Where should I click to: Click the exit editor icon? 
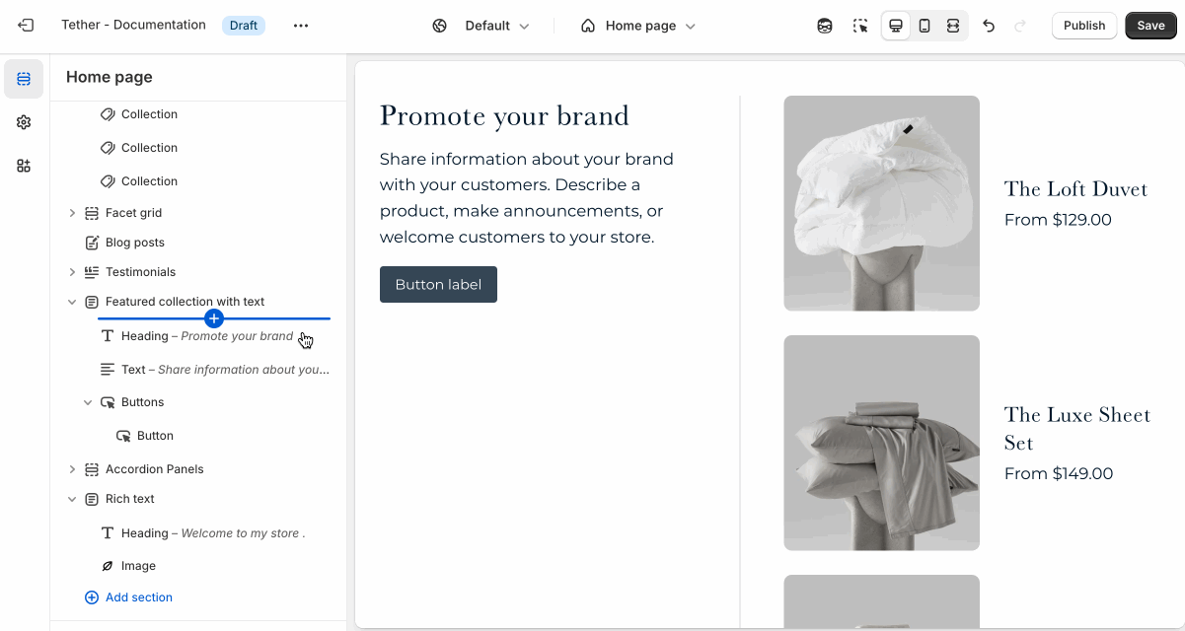[x=26, y=26]
